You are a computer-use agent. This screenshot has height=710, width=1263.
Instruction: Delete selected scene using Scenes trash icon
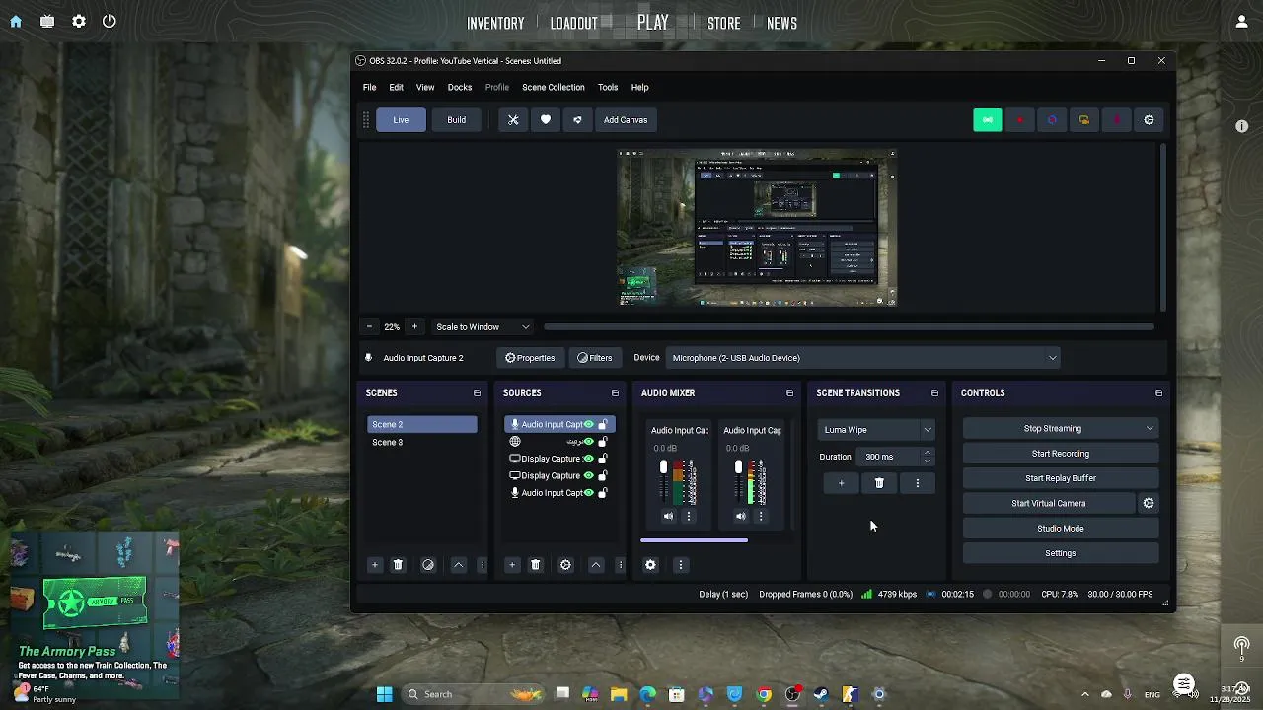pos(398,565)
